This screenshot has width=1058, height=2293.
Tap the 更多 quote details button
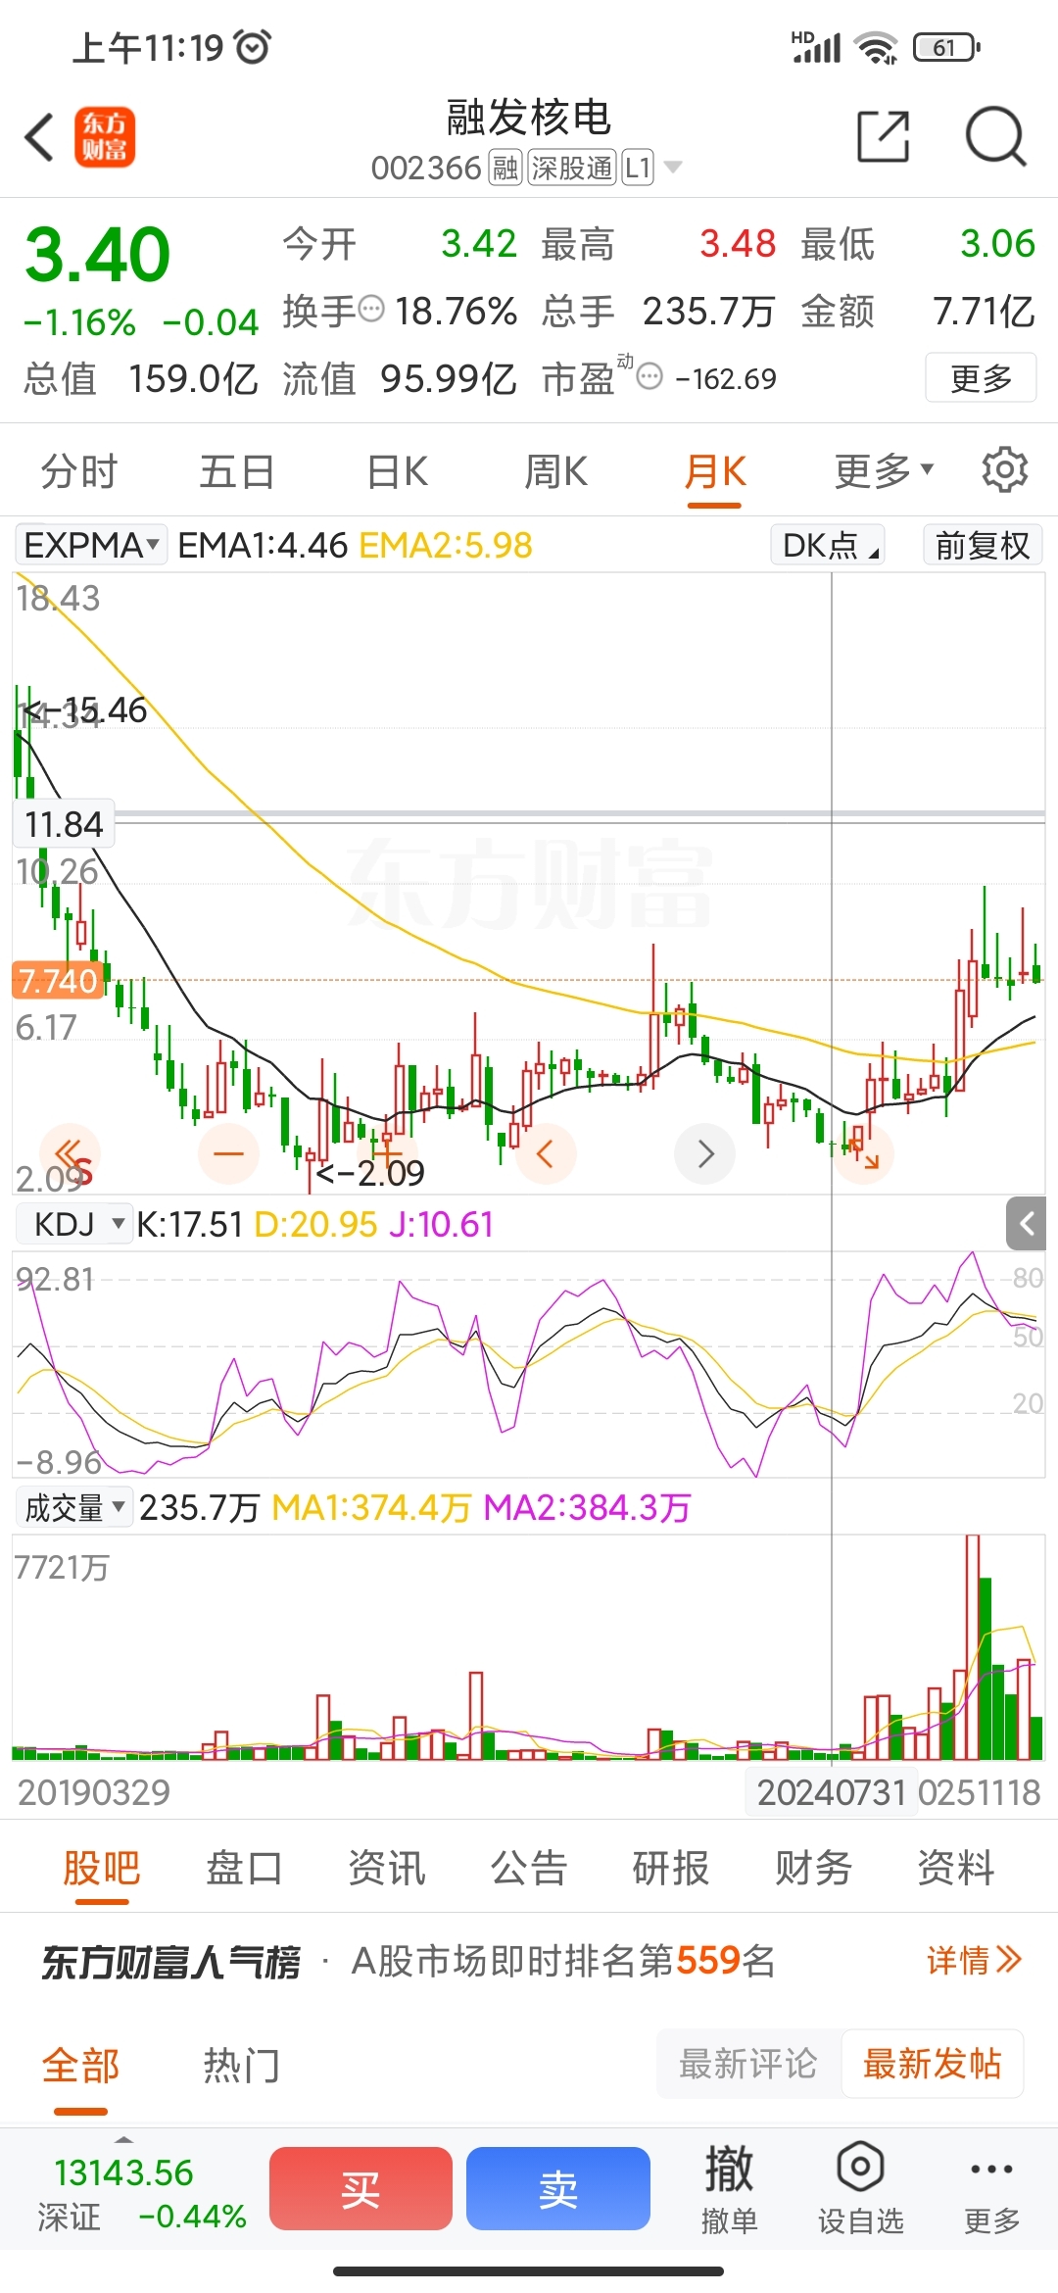click(981, 377)
